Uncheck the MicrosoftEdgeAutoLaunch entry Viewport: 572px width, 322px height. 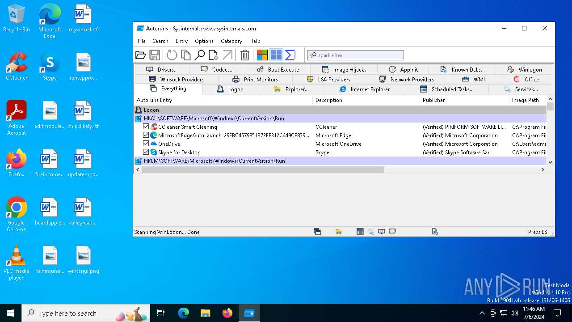(146, 135)
